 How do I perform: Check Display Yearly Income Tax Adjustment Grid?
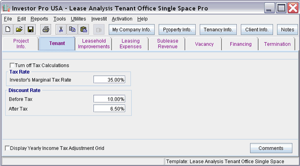[x=7, y=148]
